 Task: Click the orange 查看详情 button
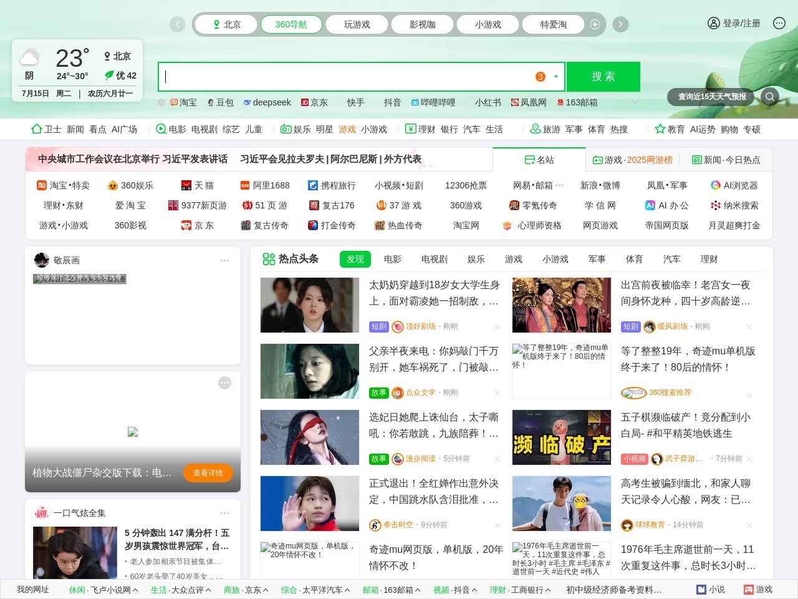click(x=208, y=473)
